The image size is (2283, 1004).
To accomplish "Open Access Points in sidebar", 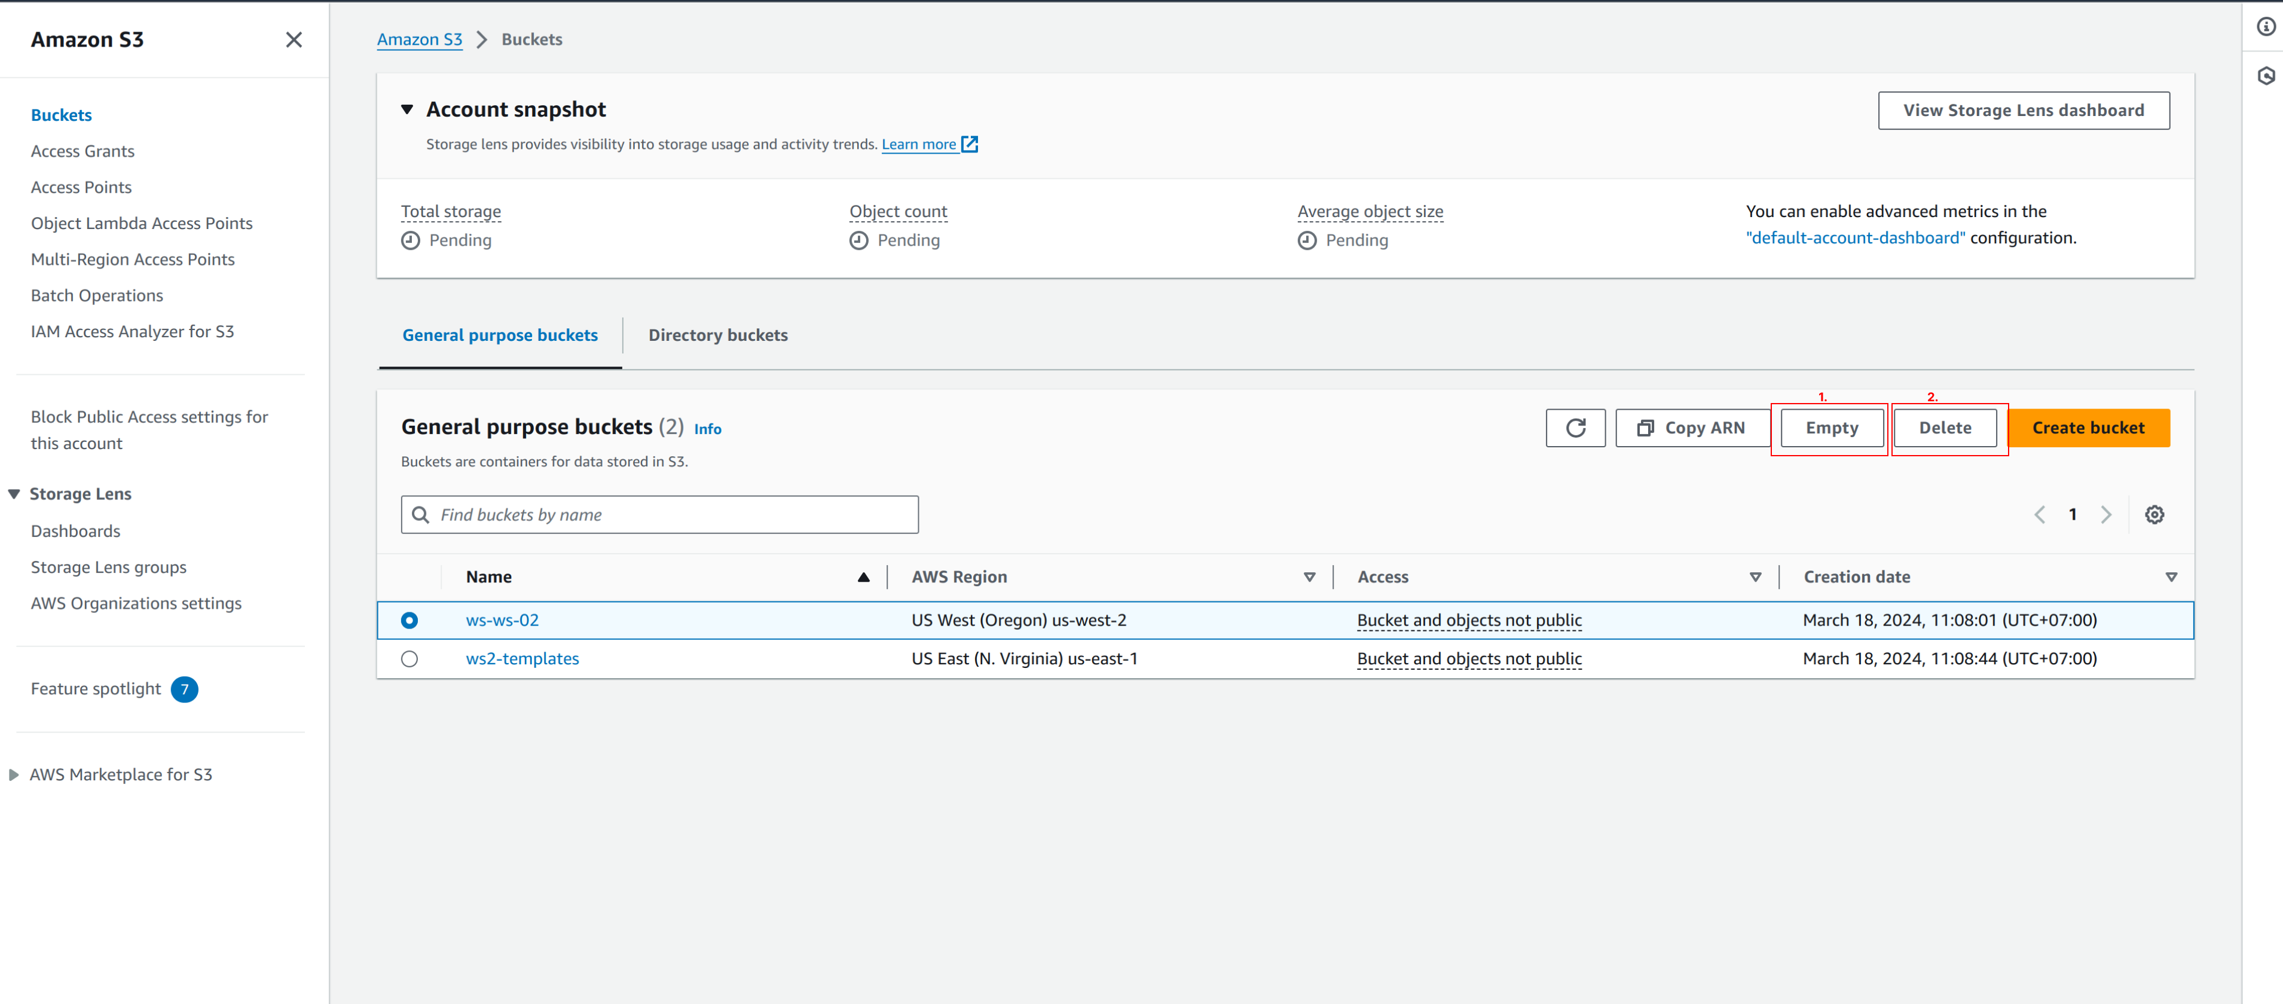I will [x=81, y=187].
